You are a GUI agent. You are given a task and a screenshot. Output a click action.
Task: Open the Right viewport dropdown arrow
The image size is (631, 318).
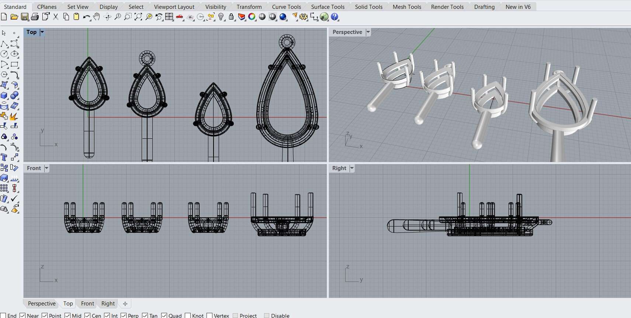pyautogui.click(x=352, y=168)
